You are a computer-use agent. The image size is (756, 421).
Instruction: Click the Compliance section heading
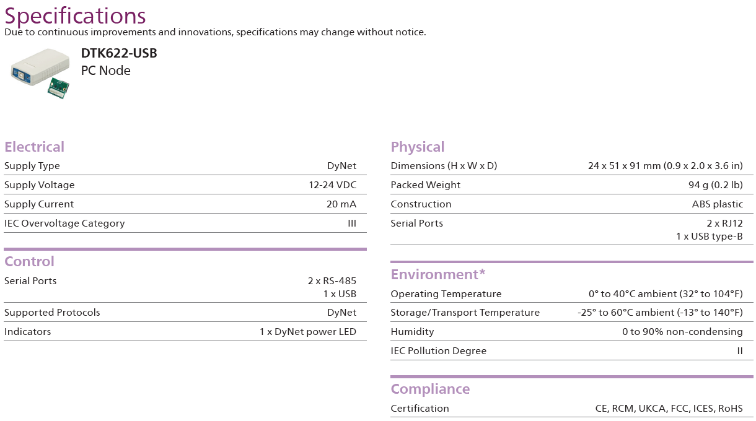[430, 389]
